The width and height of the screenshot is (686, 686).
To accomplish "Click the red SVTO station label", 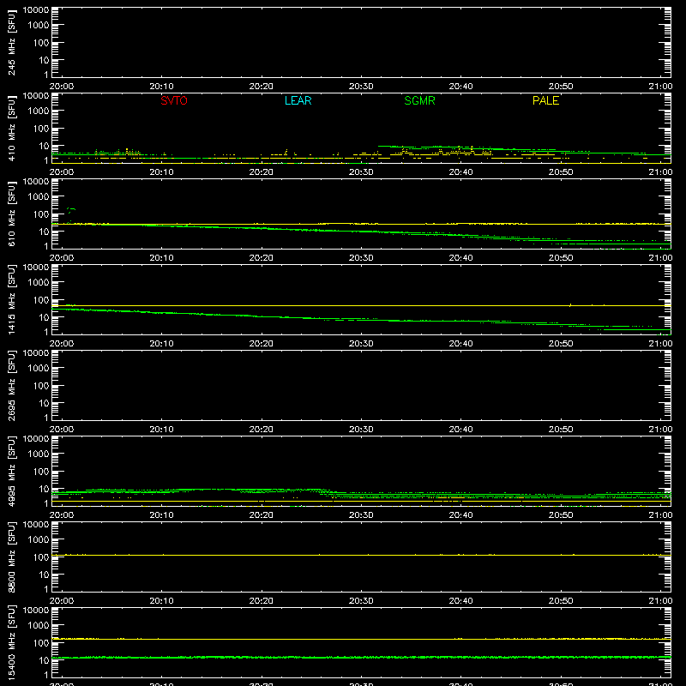I will click(x=174, y=100).
